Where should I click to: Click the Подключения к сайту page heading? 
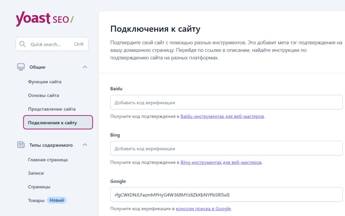(x=155, y=29)
